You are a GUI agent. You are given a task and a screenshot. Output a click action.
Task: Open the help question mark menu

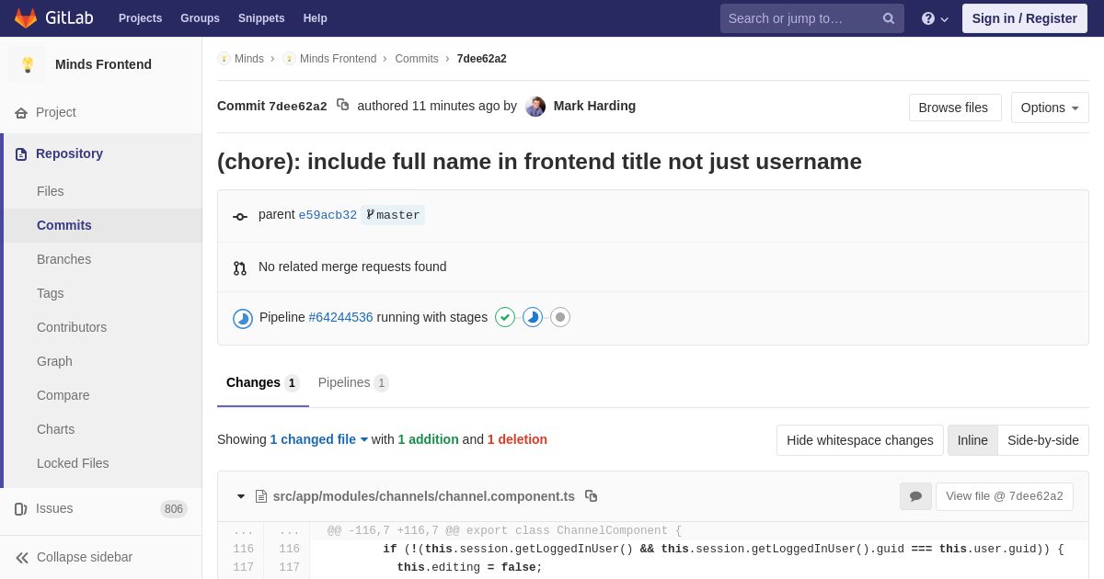click(x=935, y=18)
